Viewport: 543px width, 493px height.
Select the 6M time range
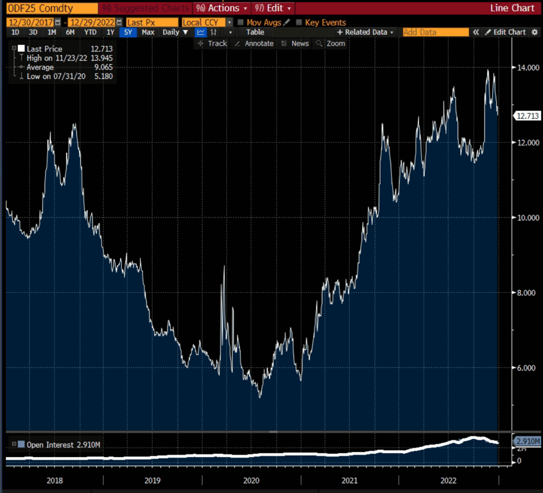pos(71,32)
